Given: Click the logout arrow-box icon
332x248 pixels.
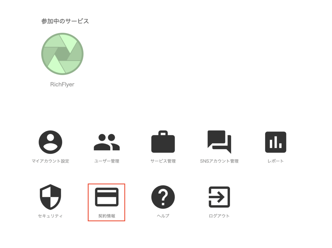Looking at the screenshot, I should (x=219, y=197).
